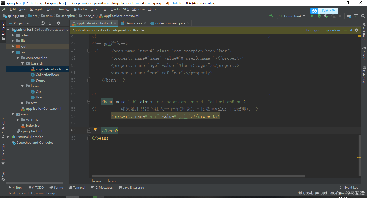367x198 pixels.
Task: Click Configure application context link
Action: tap(329, 30)
